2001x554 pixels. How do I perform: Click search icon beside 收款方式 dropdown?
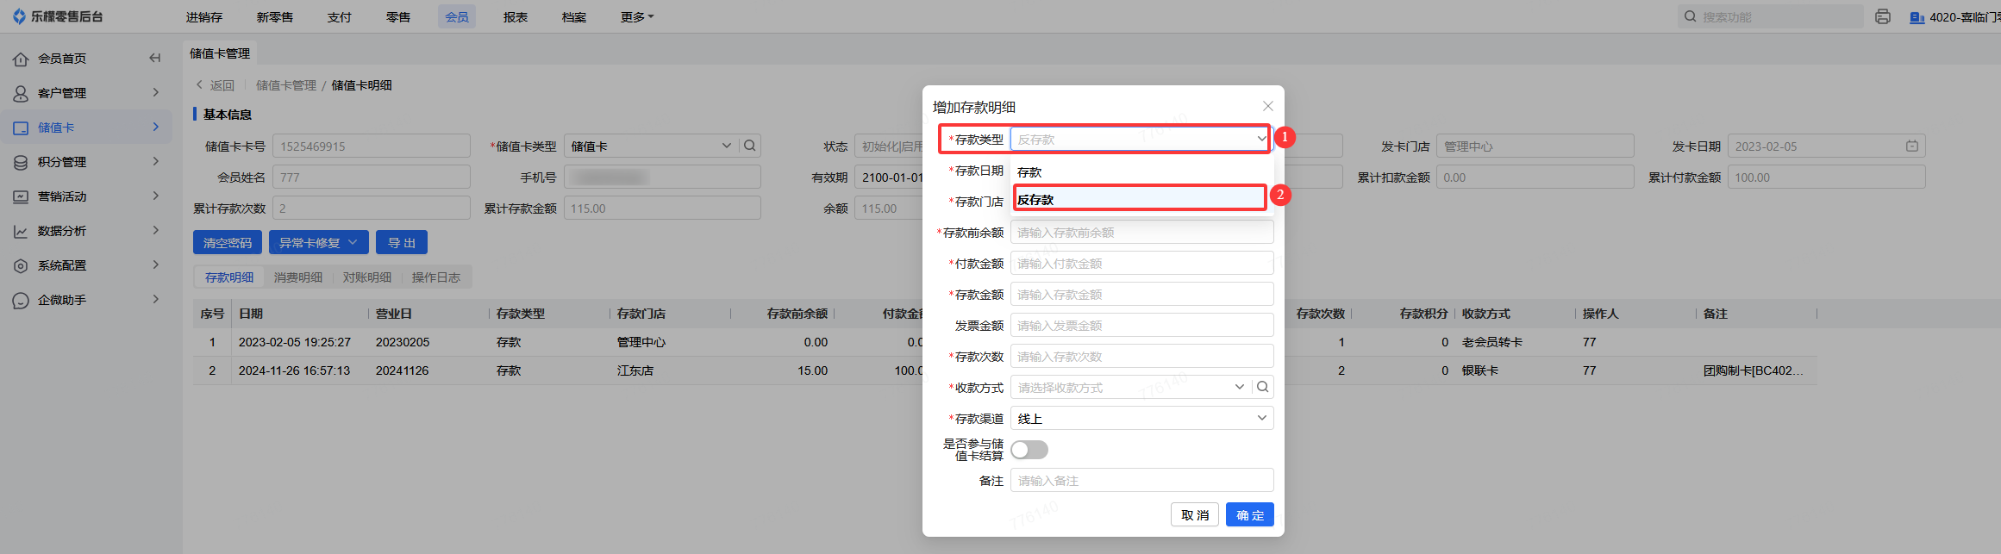1262,388
